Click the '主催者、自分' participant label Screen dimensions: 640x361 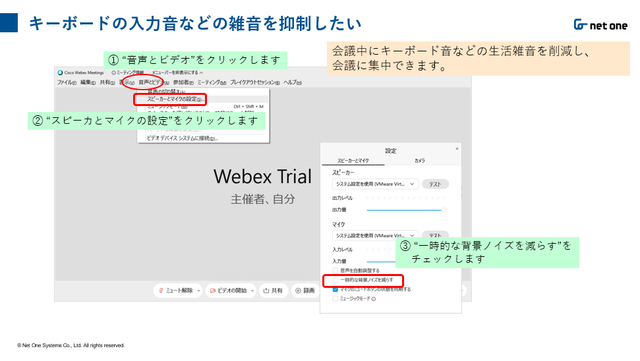pos(263,199)
